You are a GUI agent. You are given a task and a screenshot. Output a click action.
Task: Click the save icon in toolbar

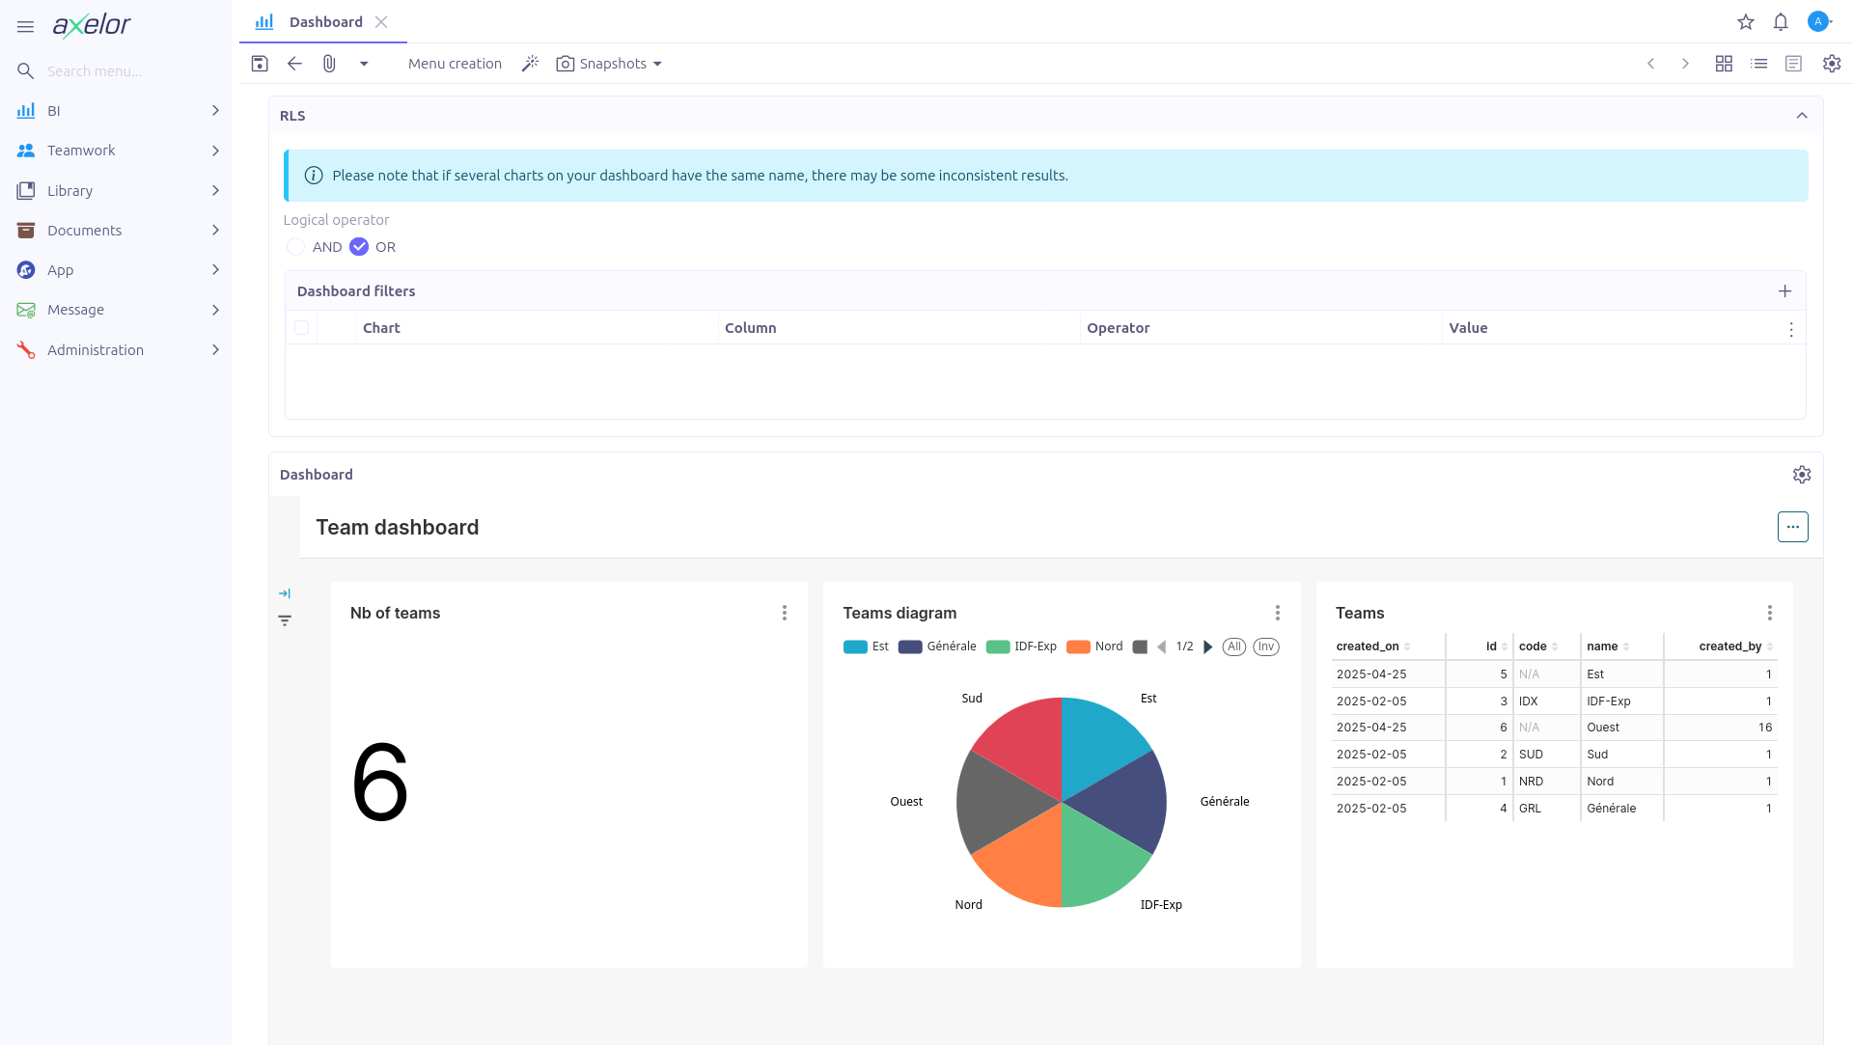coord(260,64)
